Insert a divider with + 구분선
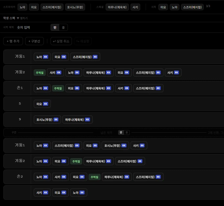This screenshot has height=206, width=224. click(x=34, y=41)
